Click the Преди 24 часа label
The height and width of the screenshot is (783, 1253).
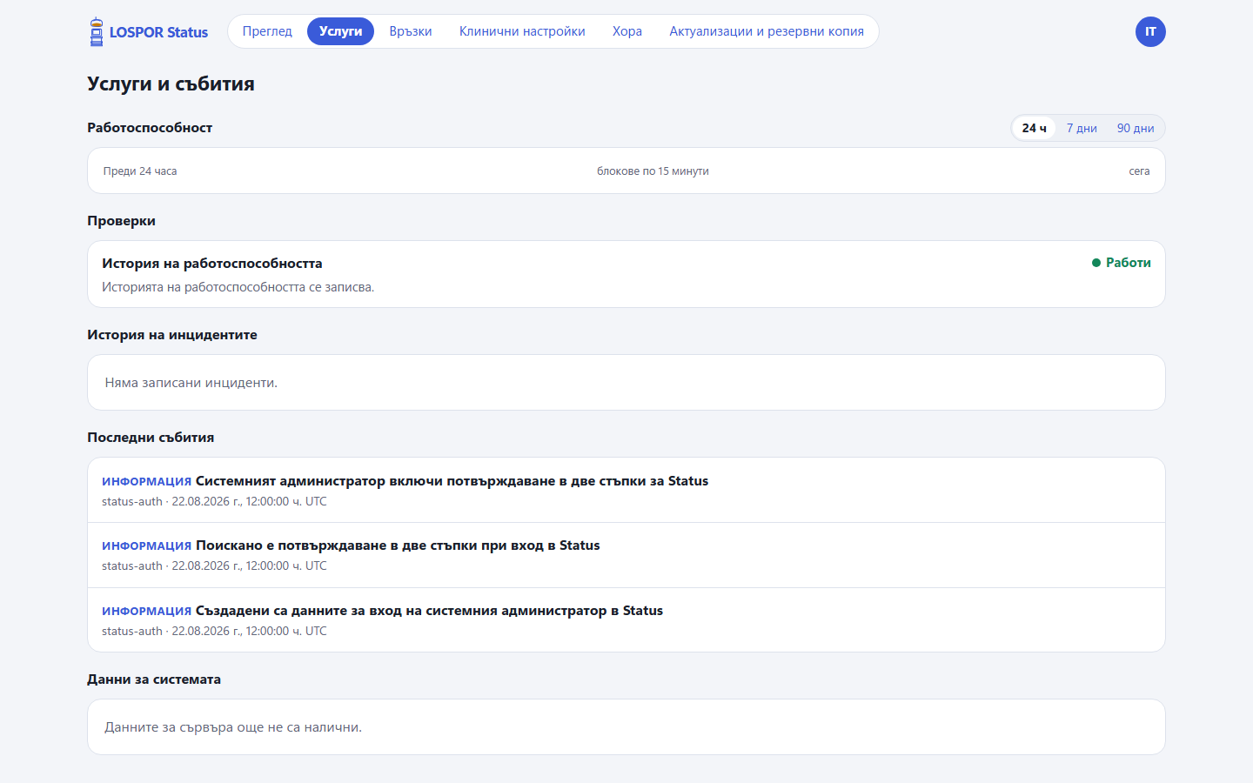pyautogui.click(x=140, y=171)
